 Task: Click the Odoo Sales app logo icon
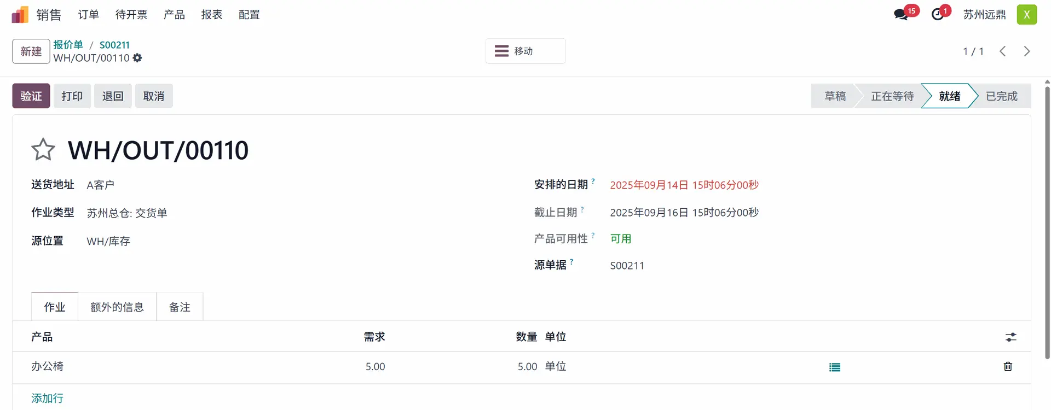point(20,15)
